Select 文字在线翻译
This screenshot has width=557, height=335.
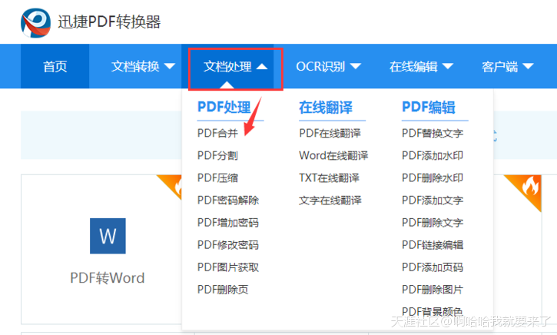pyautogui.click(x=330, y=201)
